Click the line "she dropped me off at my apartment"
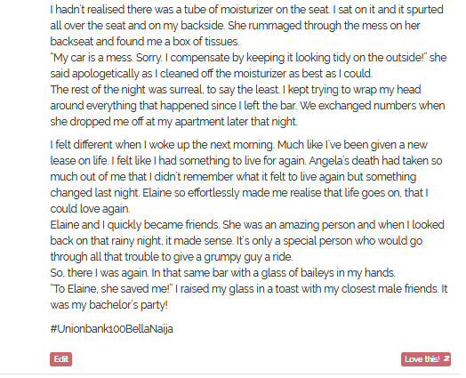 click(x=173, y=122)
